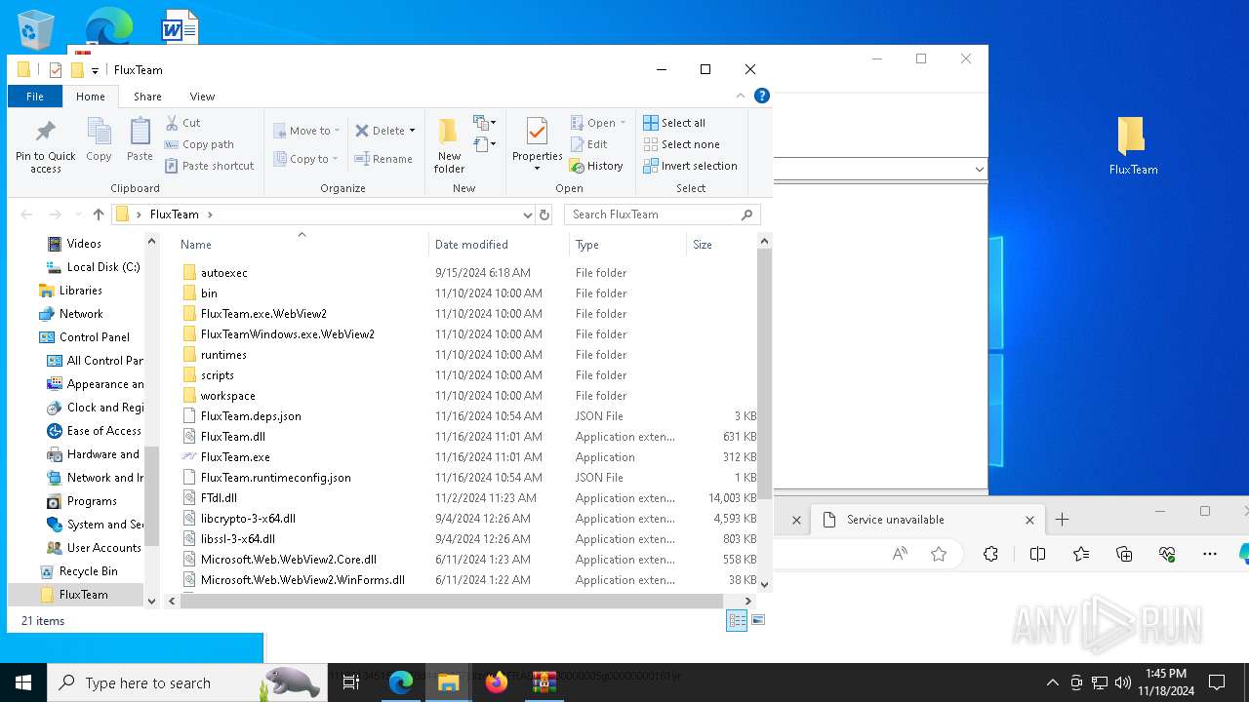Sort by Date modified column

pos(499,244)
